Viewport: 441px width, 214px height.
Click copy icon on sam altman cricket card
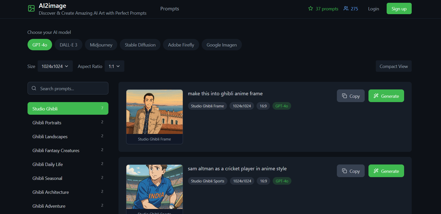coord(344,171)
